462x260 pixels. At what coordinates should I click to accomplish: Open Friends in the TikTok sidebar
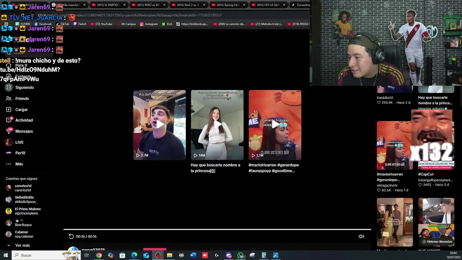[x=22, y=99]
